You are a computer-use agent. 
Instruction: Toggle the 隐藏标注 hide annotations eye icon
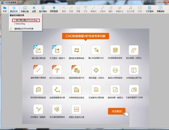click(x=120, y=8)
